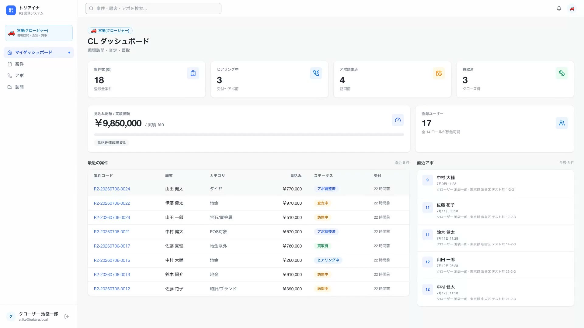Image resolution: width=584 pixels, height=328 pixels.
Task: Open the user avatar car icon in header
Action: (572, 9)
